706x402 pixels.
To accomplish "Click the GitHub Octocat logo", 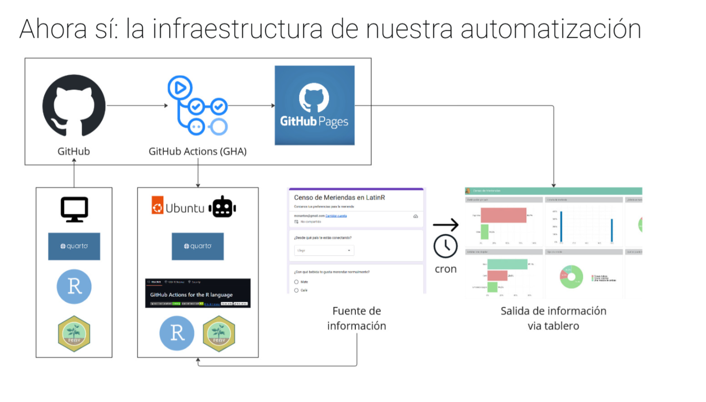I will coord(73,105).
